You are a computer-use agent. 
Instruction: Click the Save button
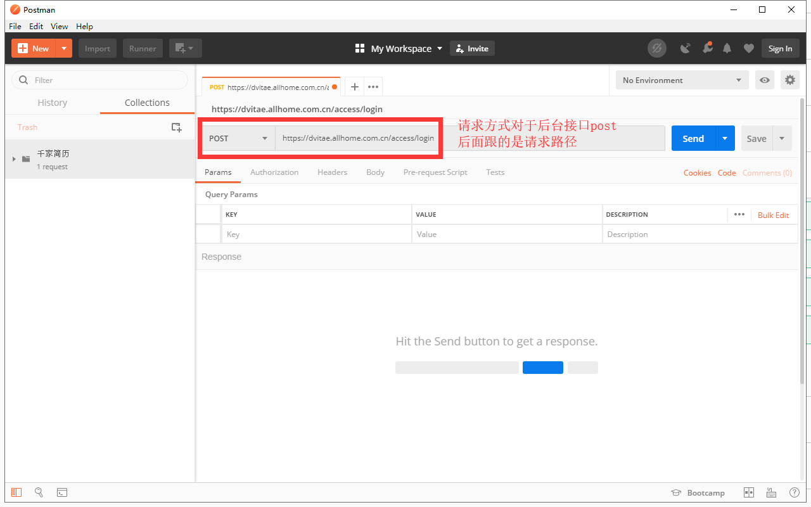click(757, 138)
